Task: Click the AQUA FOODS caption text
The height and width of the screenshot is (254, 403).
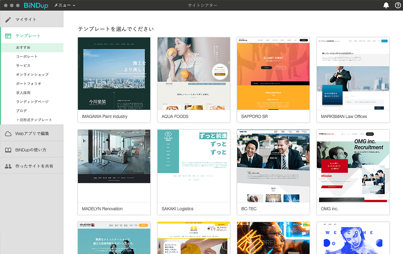Action: coord(175,117)
